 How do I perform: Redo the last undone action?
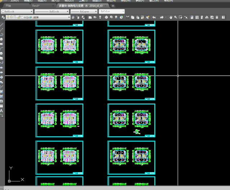click(x=162, y=17)
